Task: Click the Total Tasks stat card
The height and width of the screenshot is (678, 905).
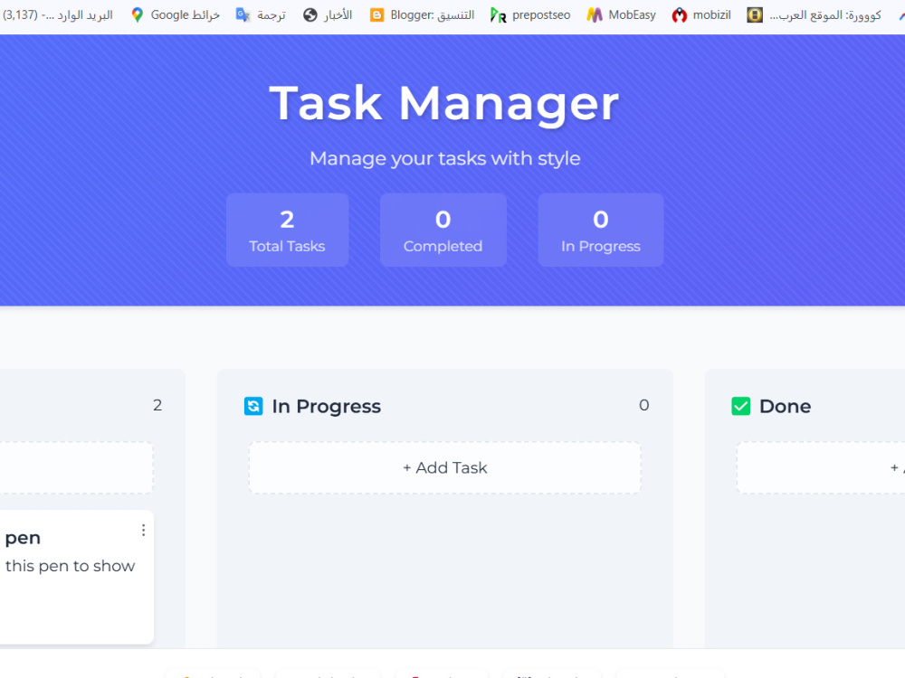Action: [x=288, y=230]
